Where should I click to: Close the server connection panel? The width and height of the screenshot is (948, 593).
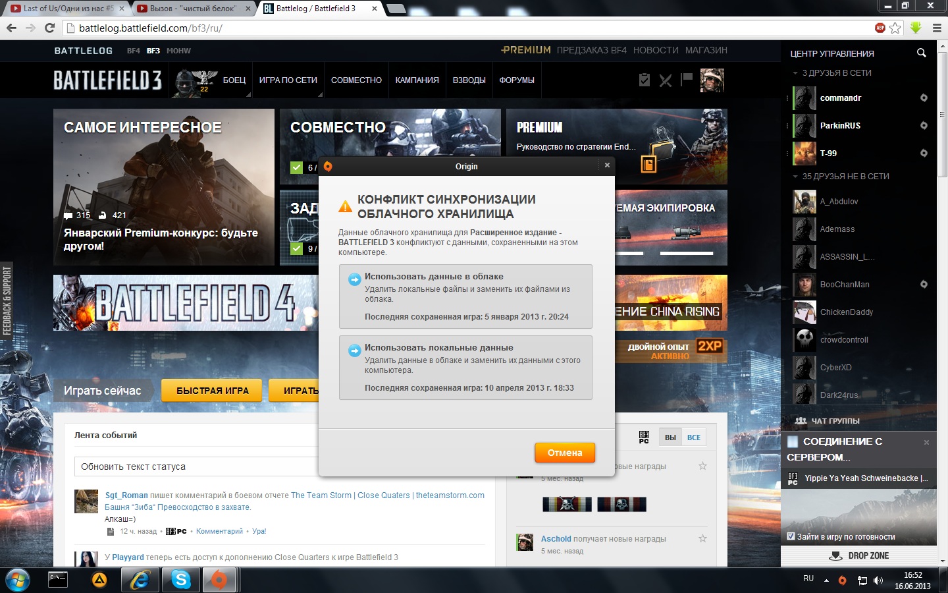[926, 442]
